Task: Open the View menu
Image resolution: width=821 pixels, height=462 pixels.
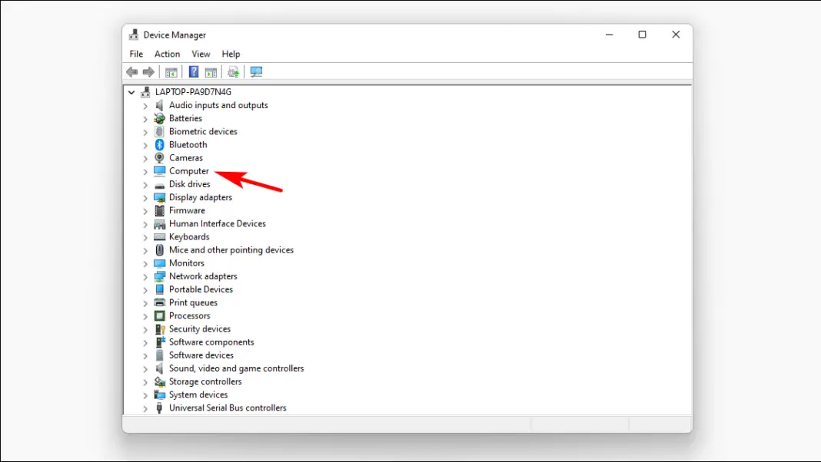Action: (201, 54)
